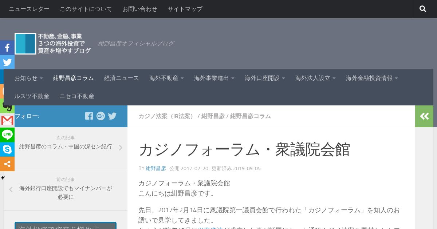Screen dimensions: 437x229
Task: Click the フォロー: label
Action: point(27,116)
